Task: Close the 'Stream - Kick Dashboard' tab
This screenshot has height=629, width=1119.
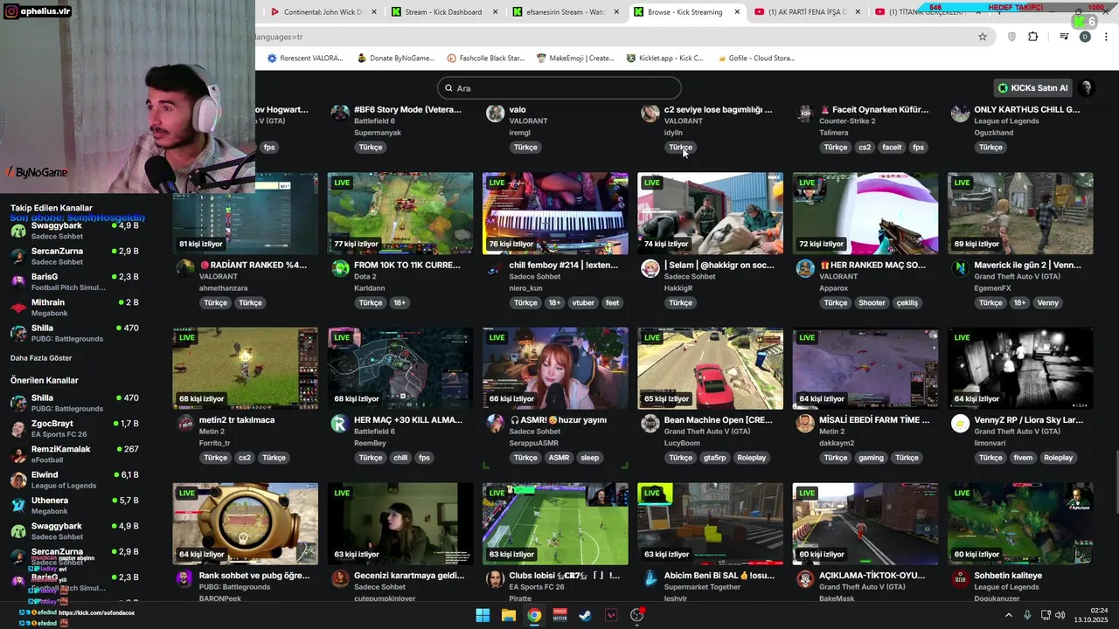Action: pyautogui.click(x=496, y=12)
